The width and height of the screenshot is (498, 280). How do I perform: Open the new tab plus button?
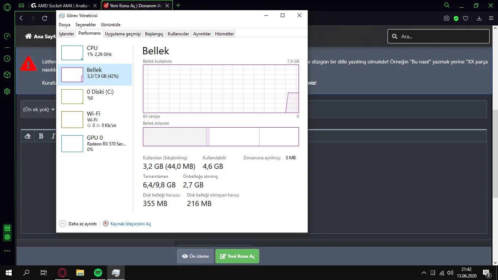(178, 5)
